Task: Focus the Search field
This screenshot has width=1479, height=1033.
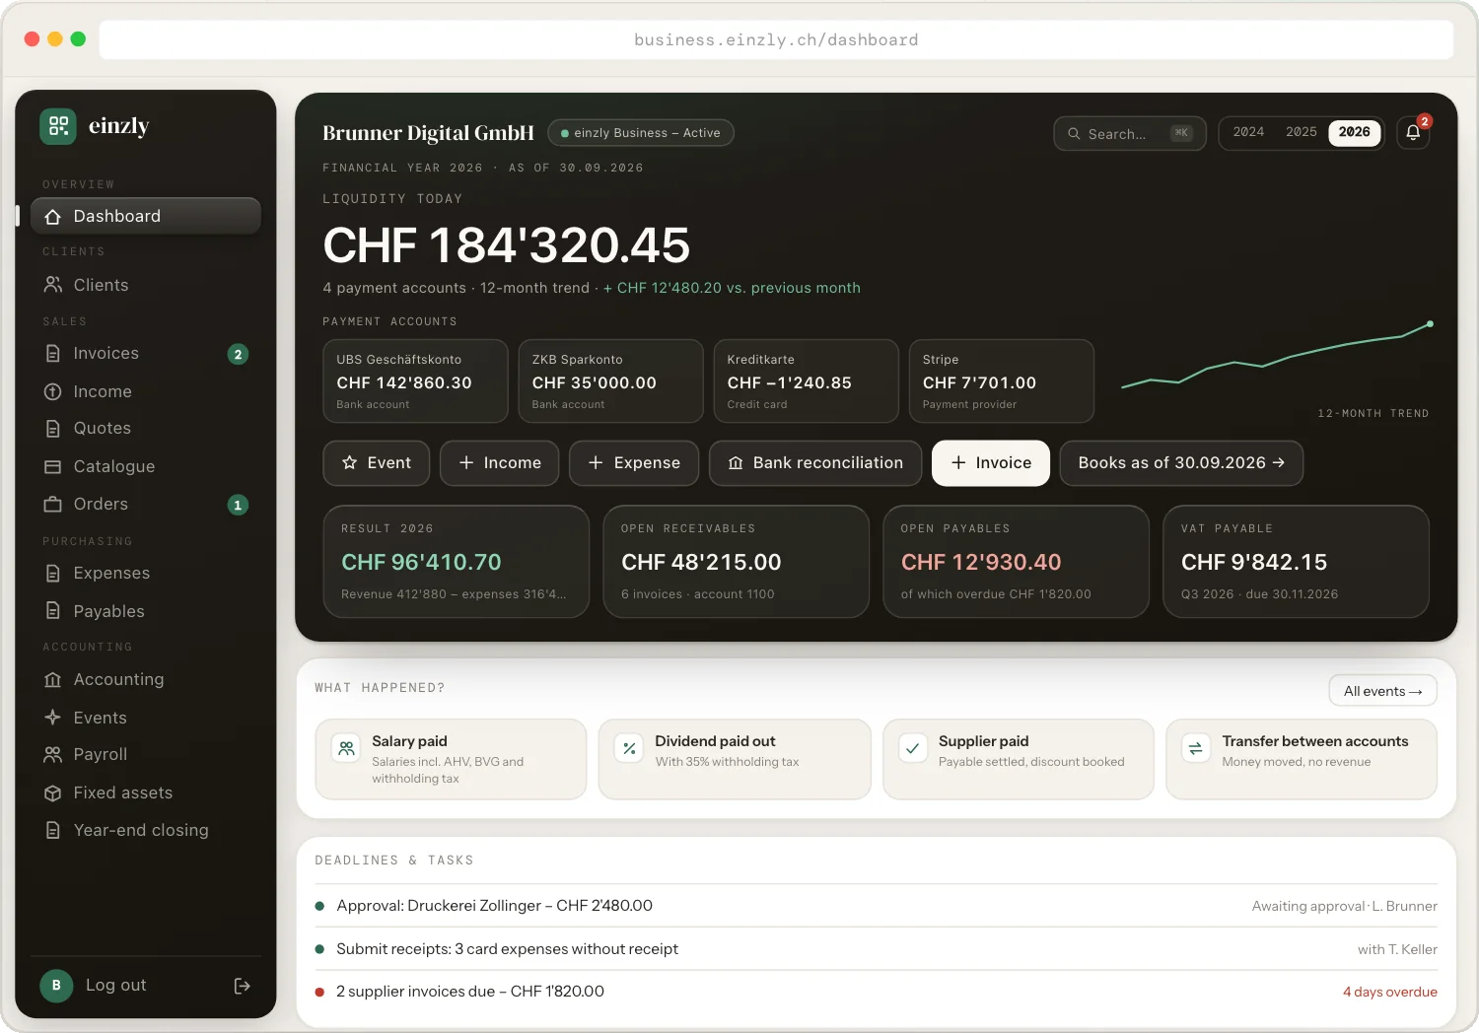Action: 1130,134
